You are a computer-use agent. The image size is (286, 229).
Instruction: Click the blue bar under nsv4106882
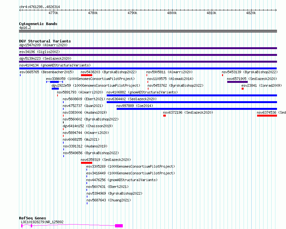click(192, 95)
